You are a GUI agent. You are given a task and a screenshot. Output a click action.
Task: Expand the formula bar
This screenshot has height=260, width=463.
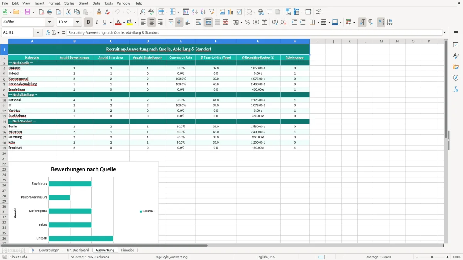point(445,33)
